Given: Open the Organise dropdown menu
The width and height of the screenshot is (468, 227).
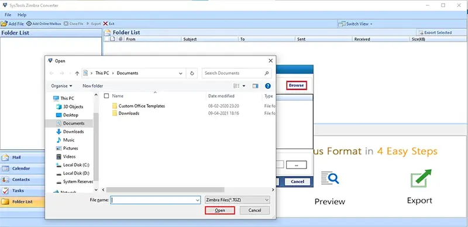Looking at the screenshot, I should (x=61, y=86).
